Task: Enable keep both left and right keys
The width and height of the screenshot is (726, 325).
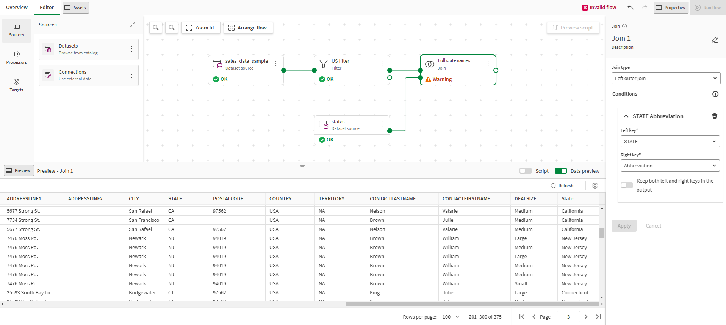Action: (x=627, y=185)
